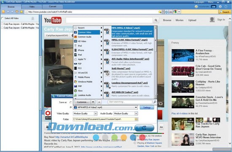232x152 pixels.
Task: Select the first Save as radio button
Action: pos(71,102)
